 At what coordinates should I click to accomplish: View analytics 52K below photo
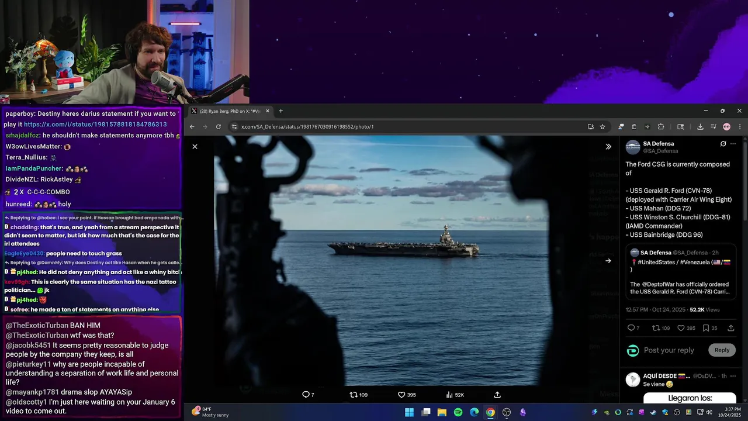click(455, 395)
